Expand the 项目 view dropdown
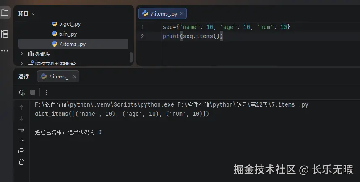The image size is (360, 182). (26, 14)
